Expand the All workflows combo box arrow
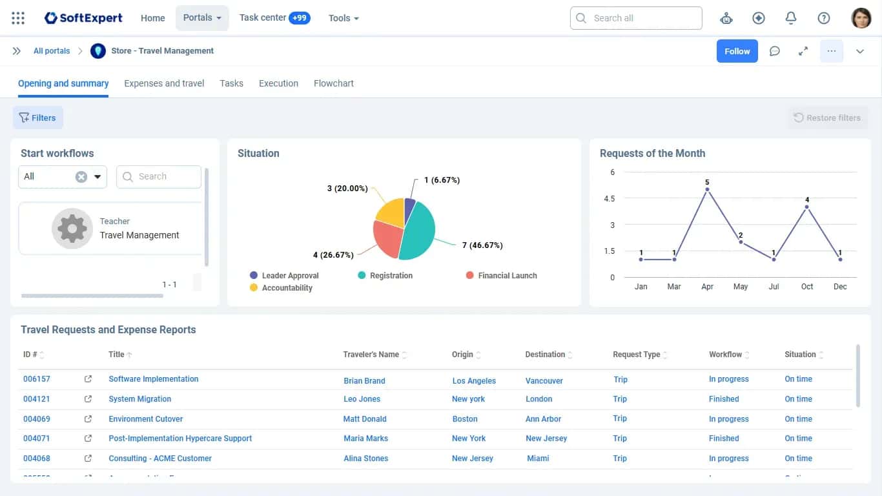 click(x=97, y=176)
